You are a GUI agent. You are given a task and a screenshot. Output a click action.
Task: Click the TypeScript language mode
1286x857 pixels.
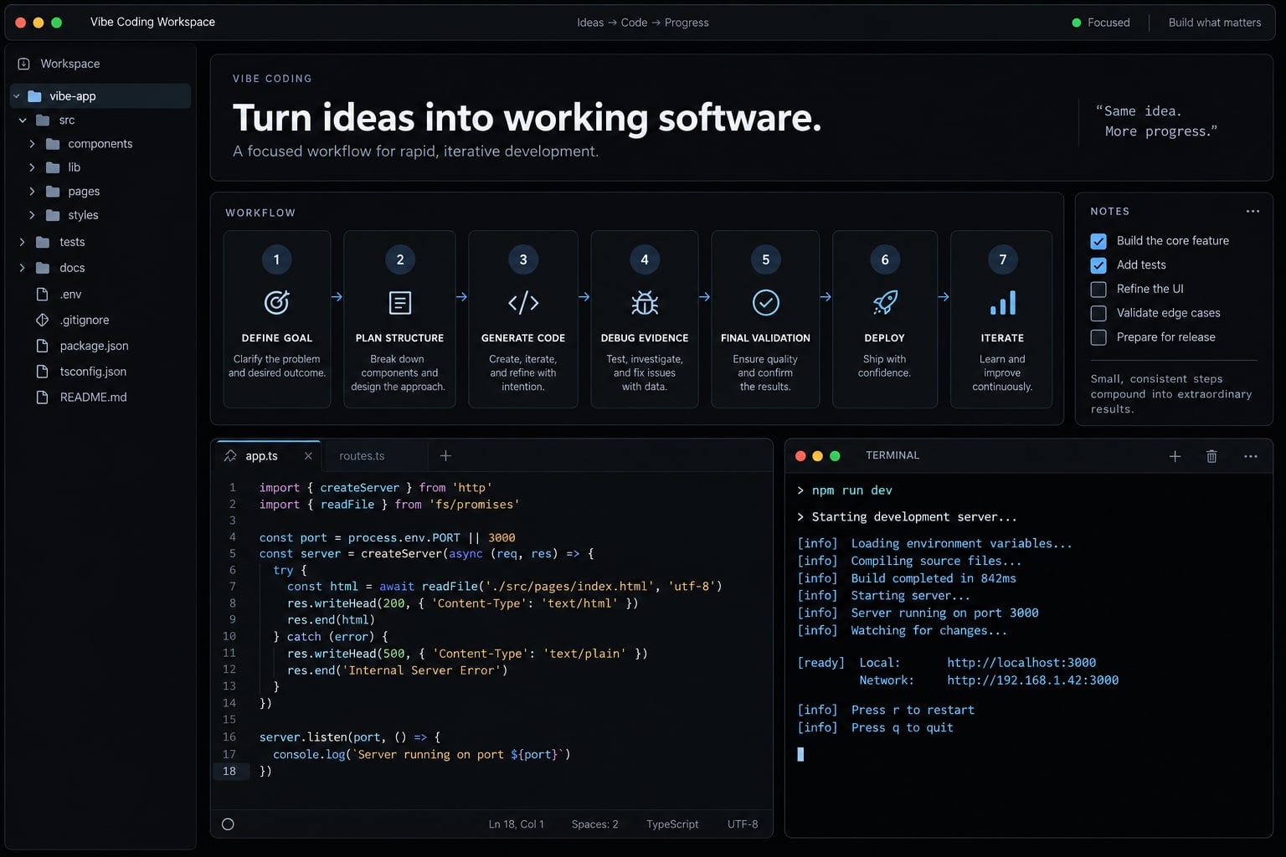coord(672,824)
